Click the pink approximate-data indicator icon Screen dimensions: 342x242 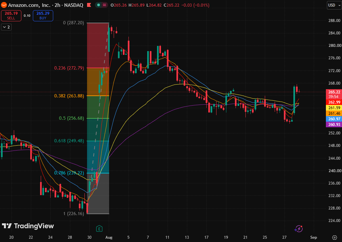click(x=104, y=5)
